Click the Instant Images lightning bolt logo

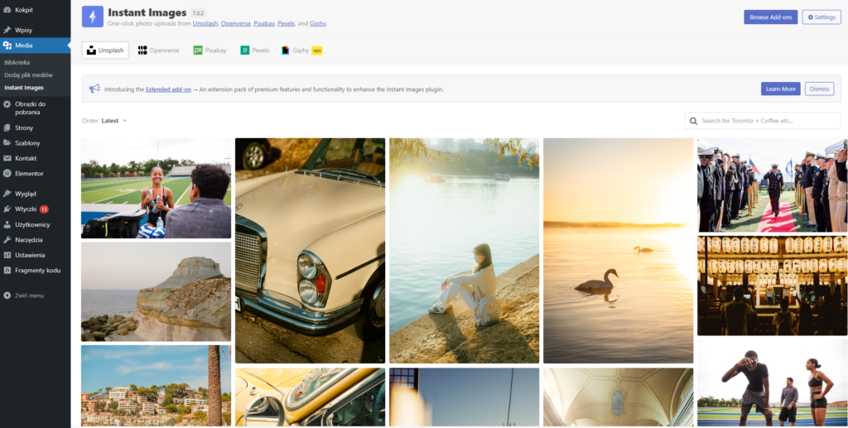click(93, 17)
